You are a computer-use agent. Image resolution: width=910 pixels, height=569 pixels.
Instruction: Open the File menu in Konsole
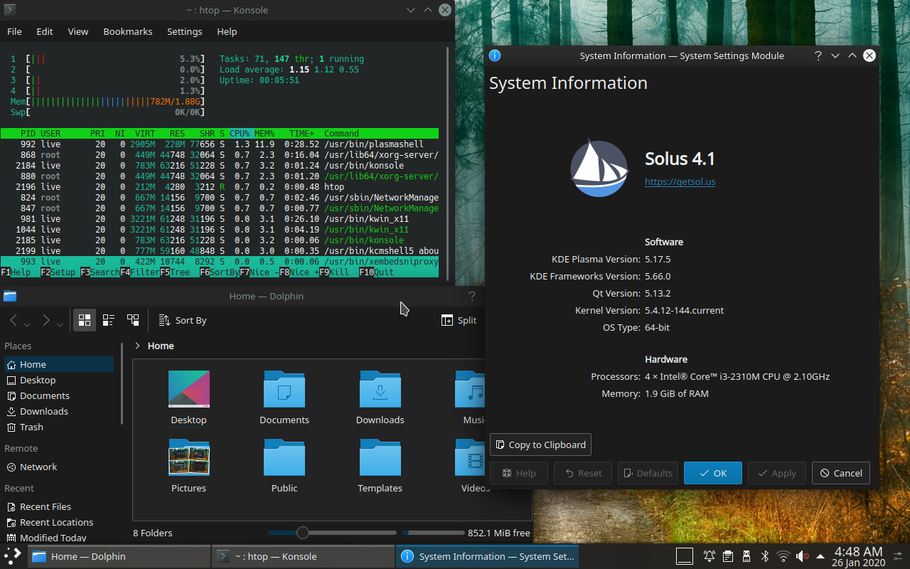pos(14,31)
